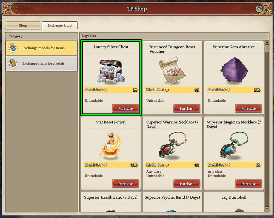Click the Superior Gem Abrasive purple crystal icon
The image size is (274, 218).
pos(234,69)
